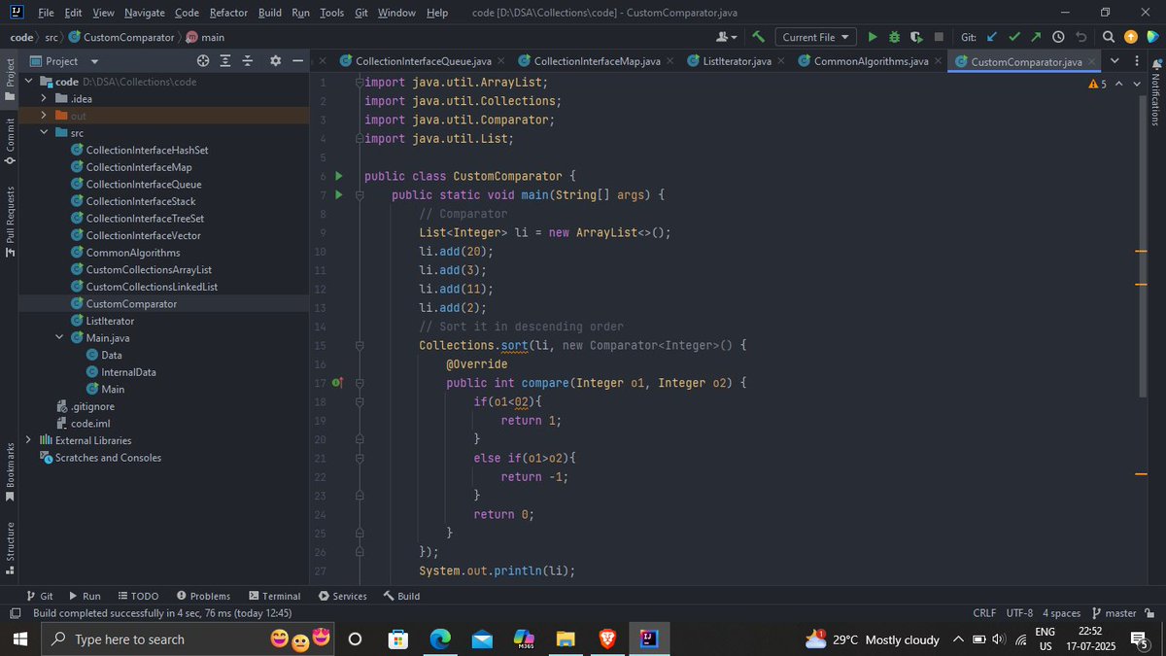
Task: Open the Build tool window
Action: (x=401, y=596)
